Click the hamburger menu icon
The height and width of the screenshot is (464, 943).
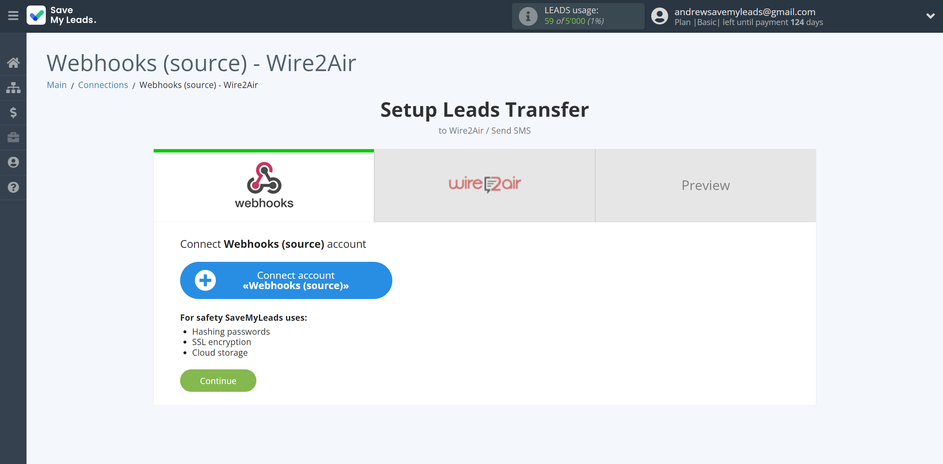(x=13, y=15)
